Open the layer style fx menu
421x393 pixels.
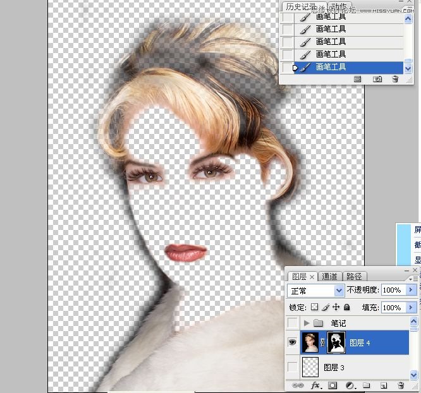pyautogui.click(x=316, y=385)
